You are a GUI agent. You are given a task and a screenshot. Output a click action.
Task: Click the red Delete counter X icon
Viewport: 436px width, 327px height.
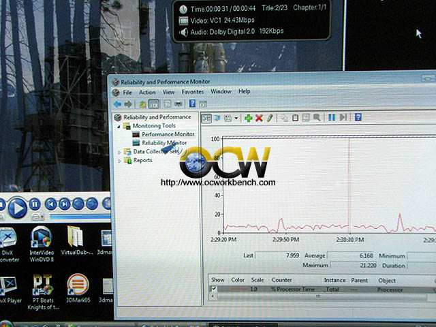tap(259, 118)
